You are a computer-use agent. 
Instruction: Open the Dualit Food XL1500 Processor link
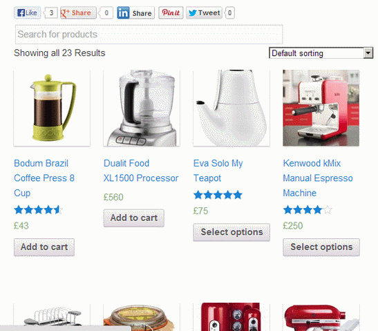pos(141,171)
